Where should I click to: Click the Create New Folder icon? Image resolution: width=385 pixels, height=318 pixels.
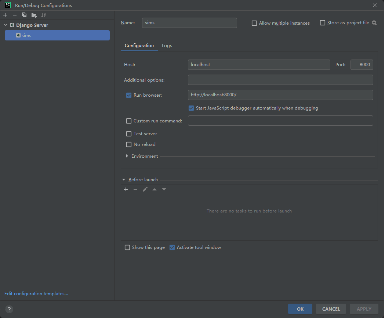tap(34, 15)
